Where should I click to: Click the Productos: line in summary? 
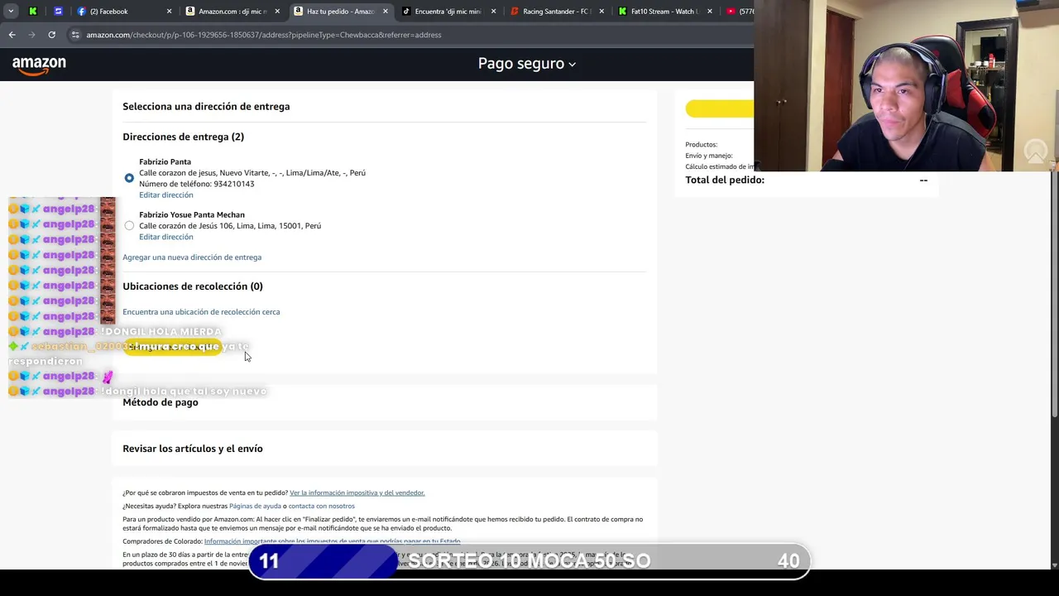701,145
